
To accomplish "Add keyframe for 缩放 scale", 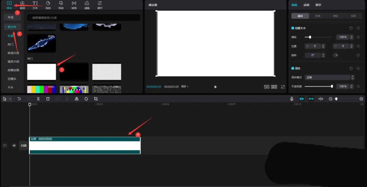I will pyautogui.click(x=358, y=37).
